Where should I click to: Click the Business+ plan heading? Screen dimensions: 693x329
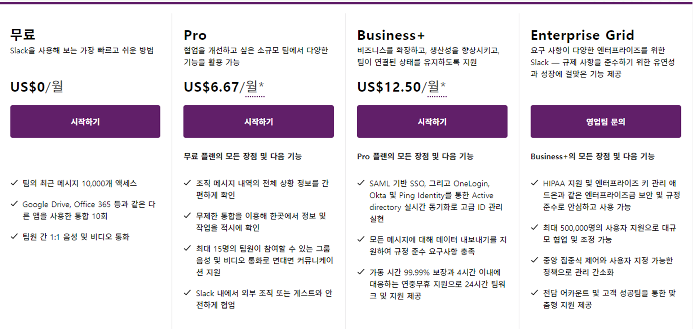point(391,35)
